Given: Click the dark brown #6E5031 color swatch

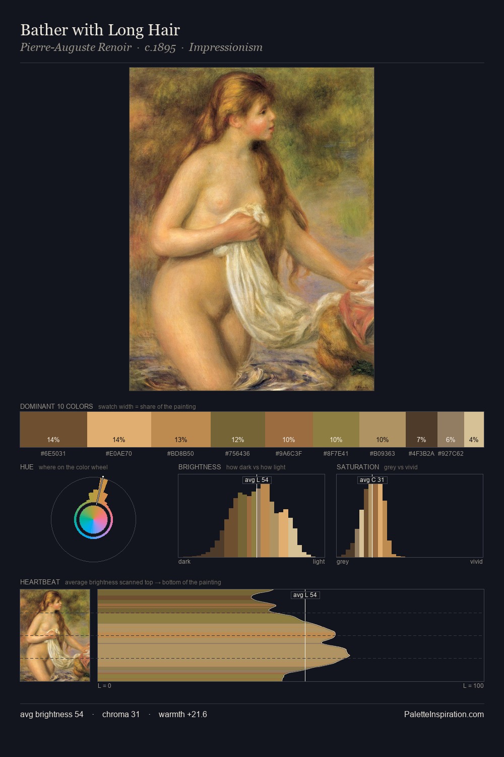Looking at the screenshot, I should (53, 429).
